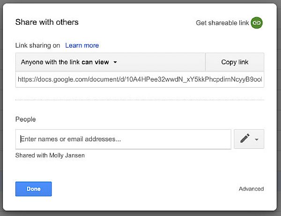This screenshot has height=216, width=281.
Task: Click the dotted divider above People
Action: coord(140,100)
